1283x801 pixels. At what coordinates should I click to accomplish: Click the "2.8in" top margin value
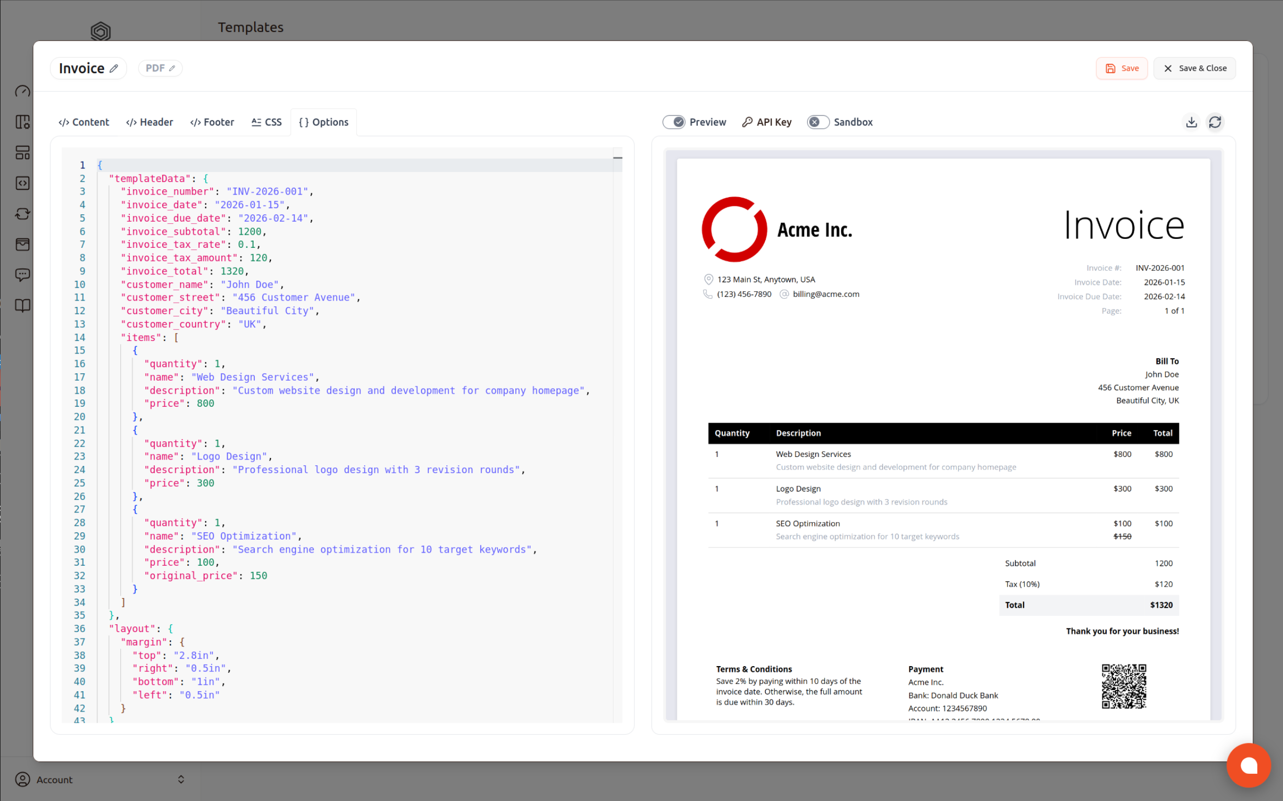pyautogui.click(x=194, y=655)
